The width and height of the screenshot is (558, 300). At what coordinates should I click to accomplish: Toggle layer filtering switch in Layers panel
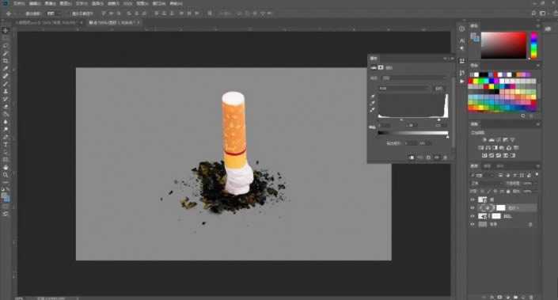coord(537,174)
